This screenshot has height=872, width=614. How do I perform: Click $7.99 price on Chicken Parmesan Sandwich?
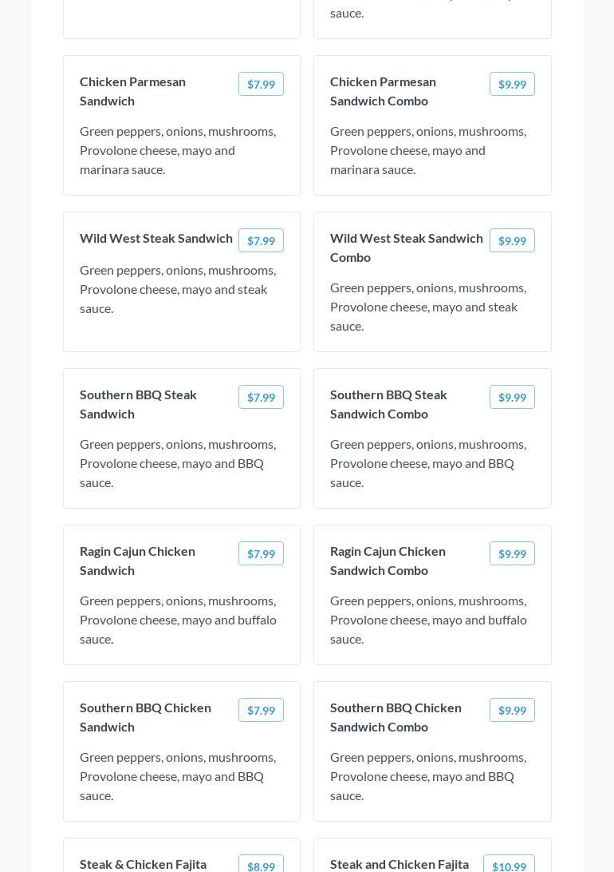(261, 84)
